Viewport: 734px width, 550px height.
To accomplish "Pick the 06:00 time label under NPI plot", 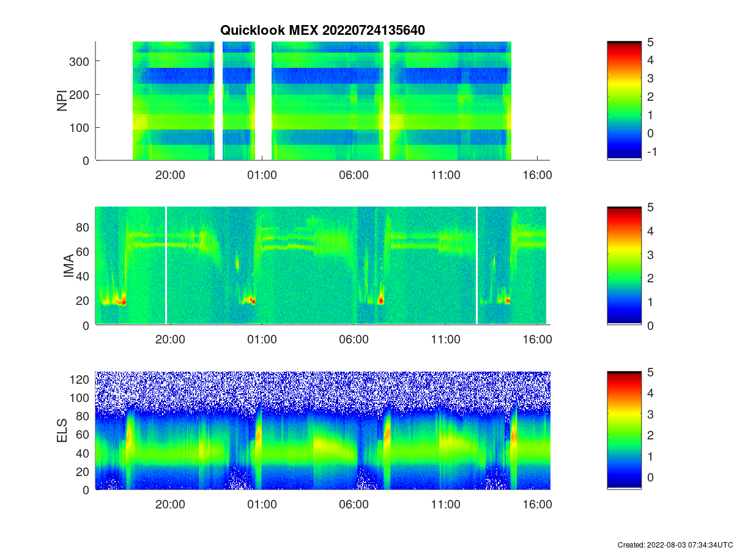I will pyautogui.click(x=354, y=174).
